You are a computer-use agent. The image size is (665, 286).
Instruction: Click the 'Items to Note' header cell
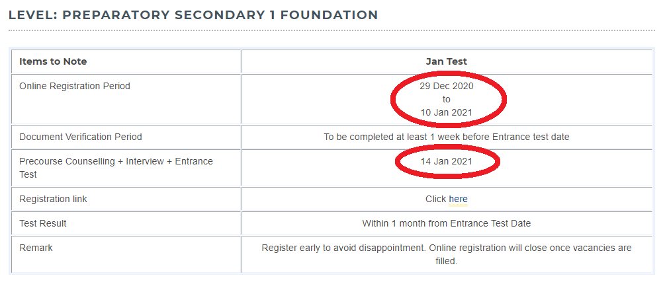(53, 61)
